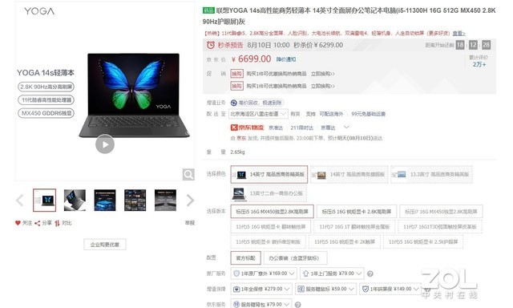This screenshot has height=308, width=513.
Task: Go to previous thumbnails with left arrow
Action: point(19,201)
